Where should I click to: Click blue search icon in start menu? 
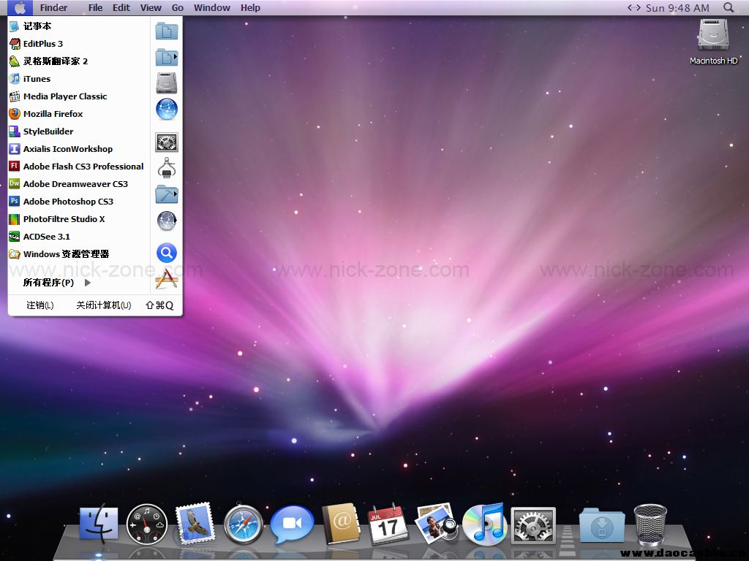click(167, 253)
